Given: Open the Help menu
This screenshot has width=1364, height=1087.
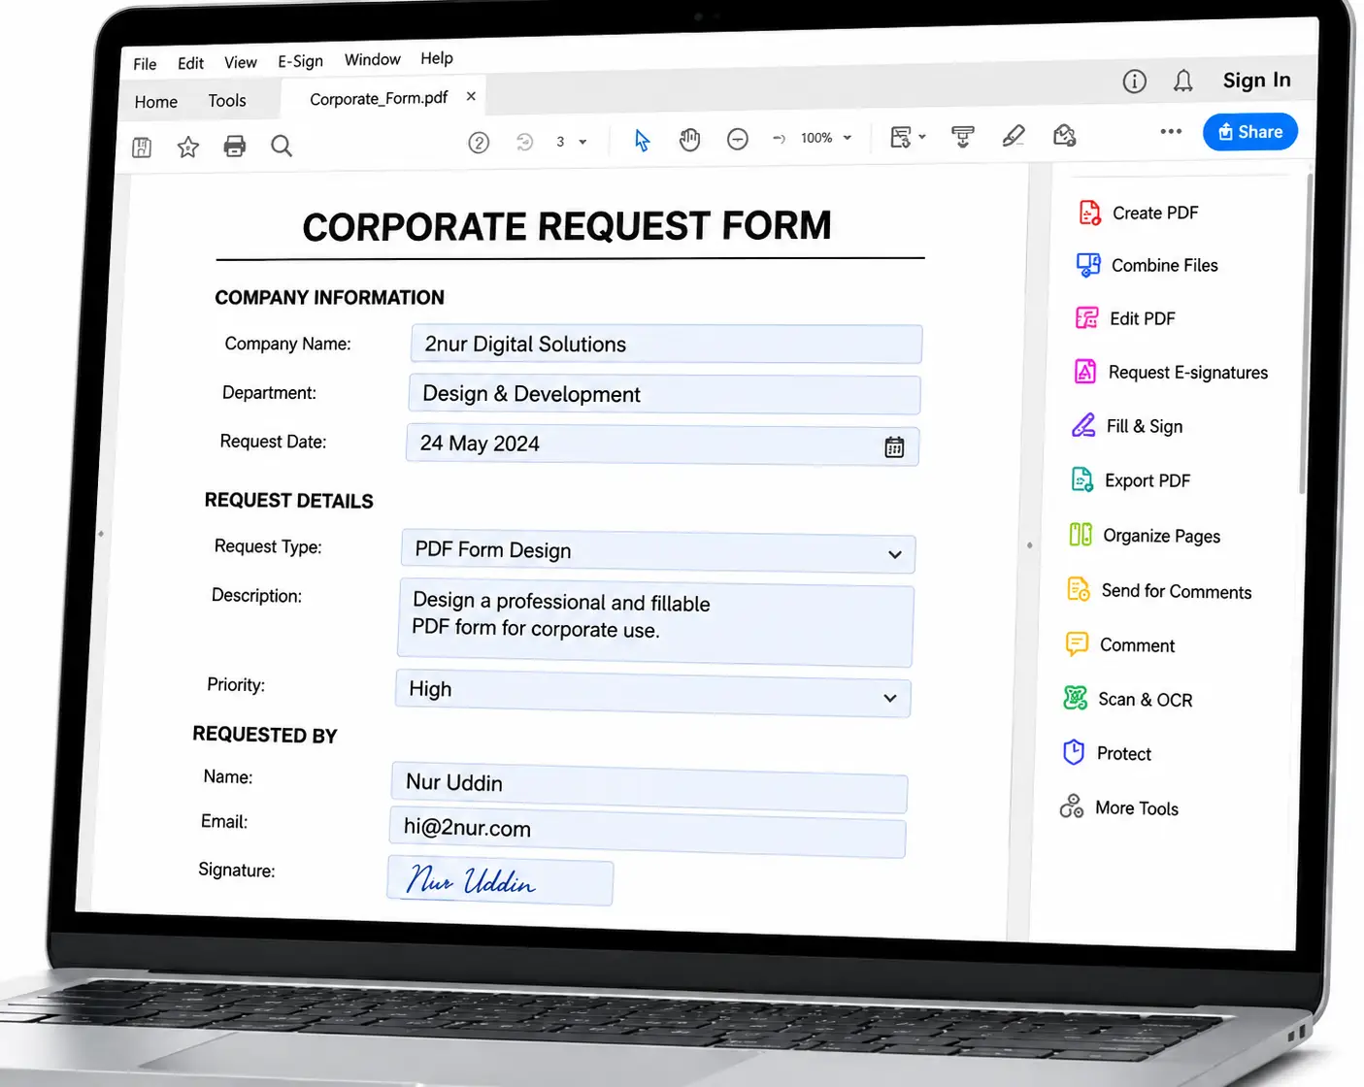Looking at the screenshot, I should tap(437, 58).
